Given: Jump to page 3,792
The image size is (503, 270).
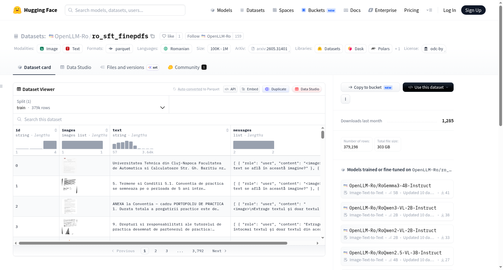Looking at the screenshot, I should [198, 251].
